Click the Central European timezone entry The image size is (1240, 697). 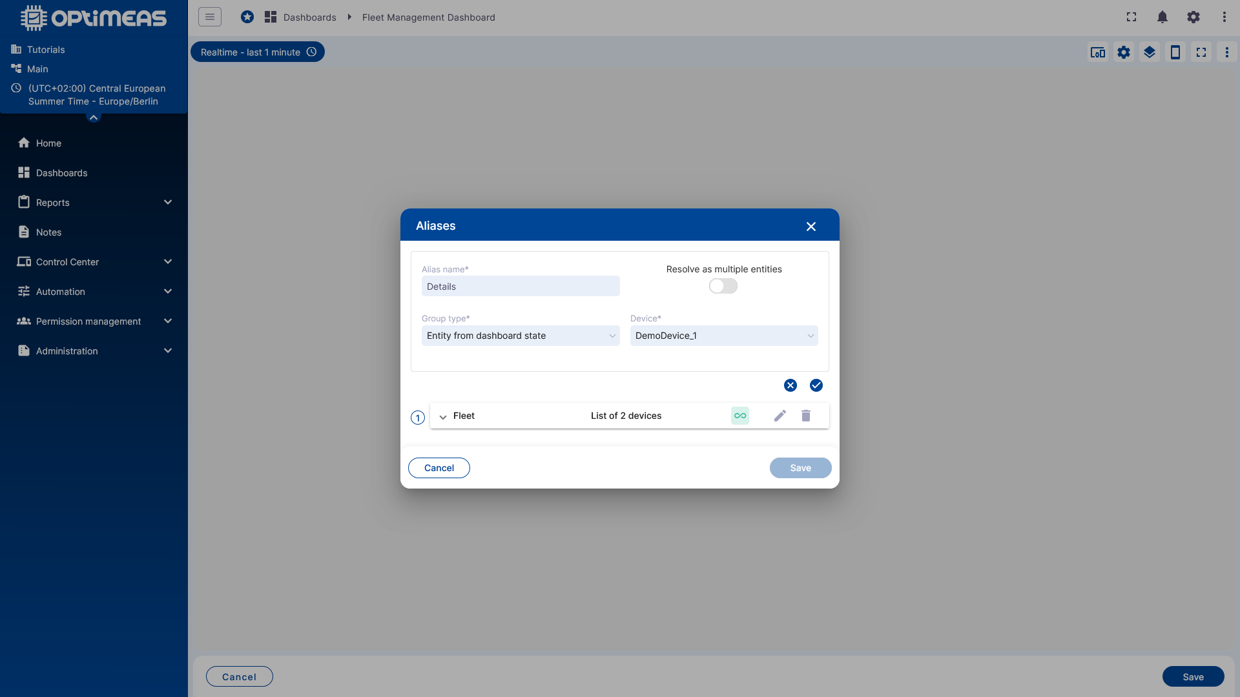coord(97,95)
